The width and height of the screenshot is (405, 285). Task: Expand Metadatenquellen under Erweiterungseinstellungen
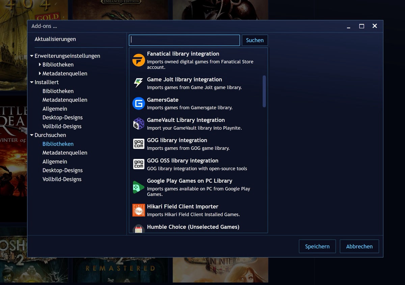point(40,74)
